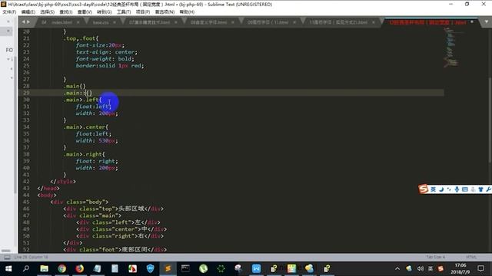Open the 编辑(E) menu
Image resolution: width=492 pixels, height=276 pixels.
tap(28, 12)
